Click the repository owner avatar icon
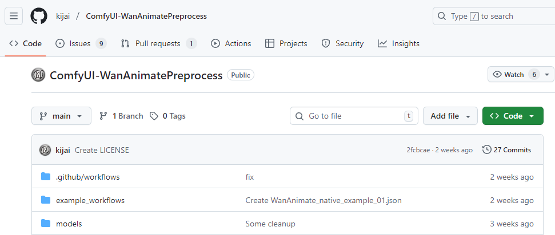The image size is (555, 235). (x=38, y=75)
